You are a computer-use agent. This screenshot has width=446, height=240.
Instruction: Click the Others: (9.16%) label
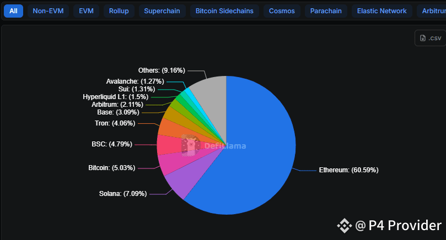(162, 70)
